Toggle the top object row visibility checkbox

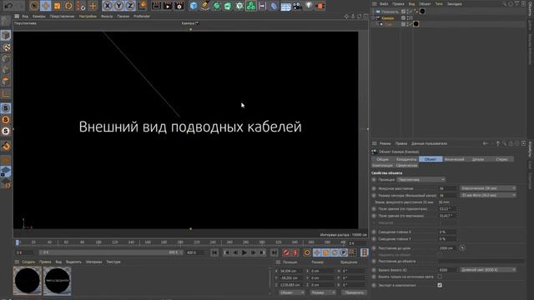coord(403,12)
